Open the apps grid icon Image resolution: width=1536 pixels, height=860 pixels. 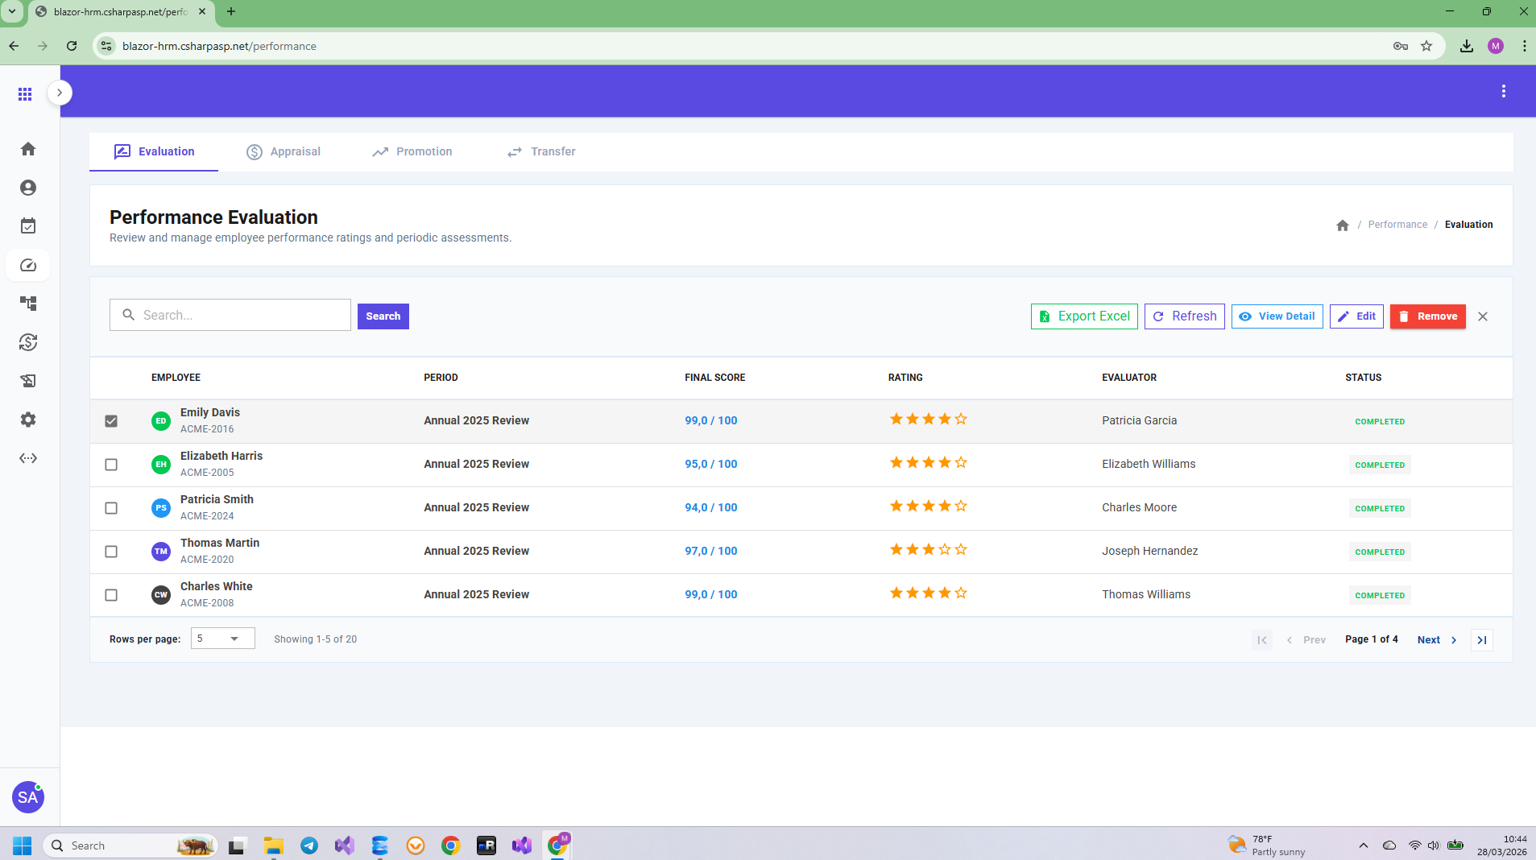tap(25, 94)
